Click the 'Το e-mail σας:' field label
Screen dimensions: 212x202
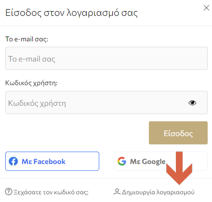click(x=26, y=39)
